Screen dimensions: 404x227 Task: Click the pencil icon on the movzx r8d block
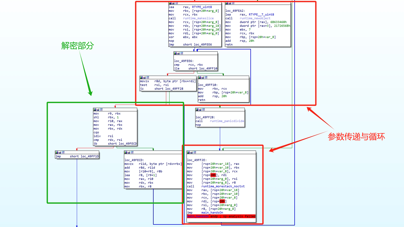tap(144, 77)
